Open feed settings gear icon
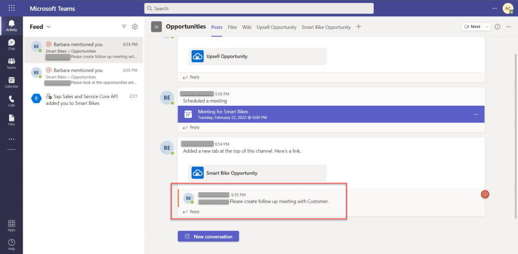The image size is (518, 254). point(135,27)
